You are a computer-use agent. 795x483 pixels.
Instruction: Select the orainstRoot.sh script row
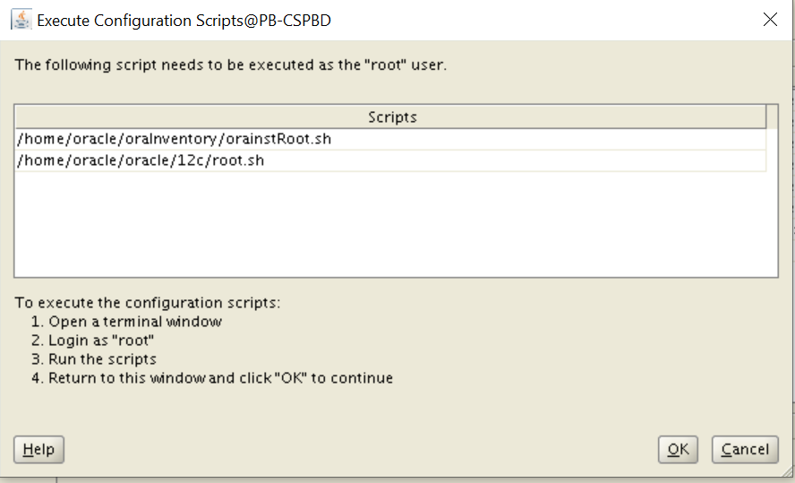181,139
